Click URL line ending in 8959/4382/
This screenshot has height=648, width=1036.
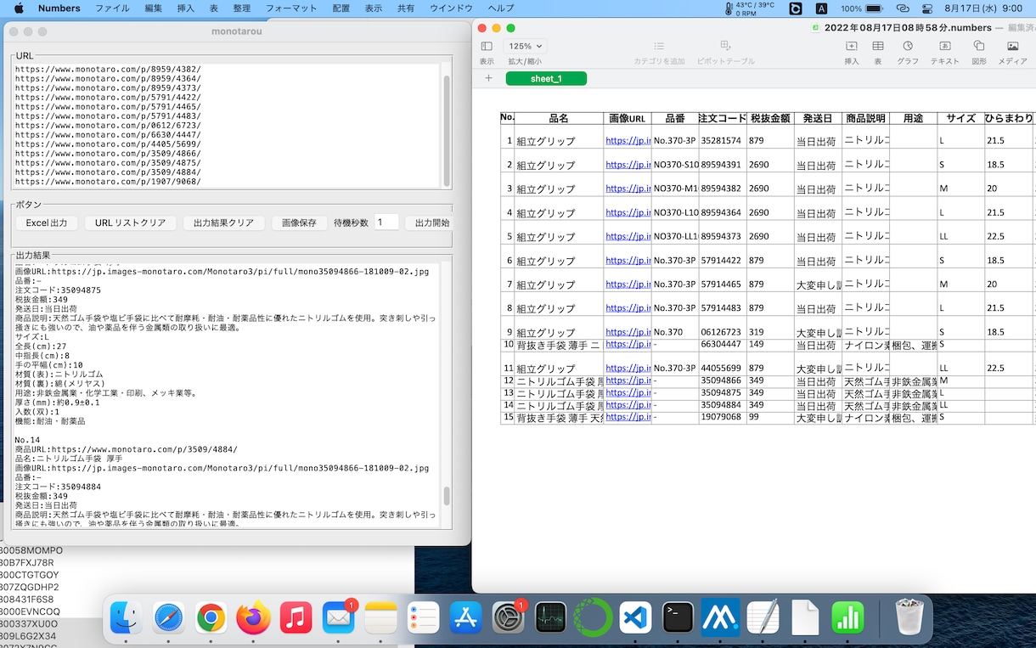point(108,69)
